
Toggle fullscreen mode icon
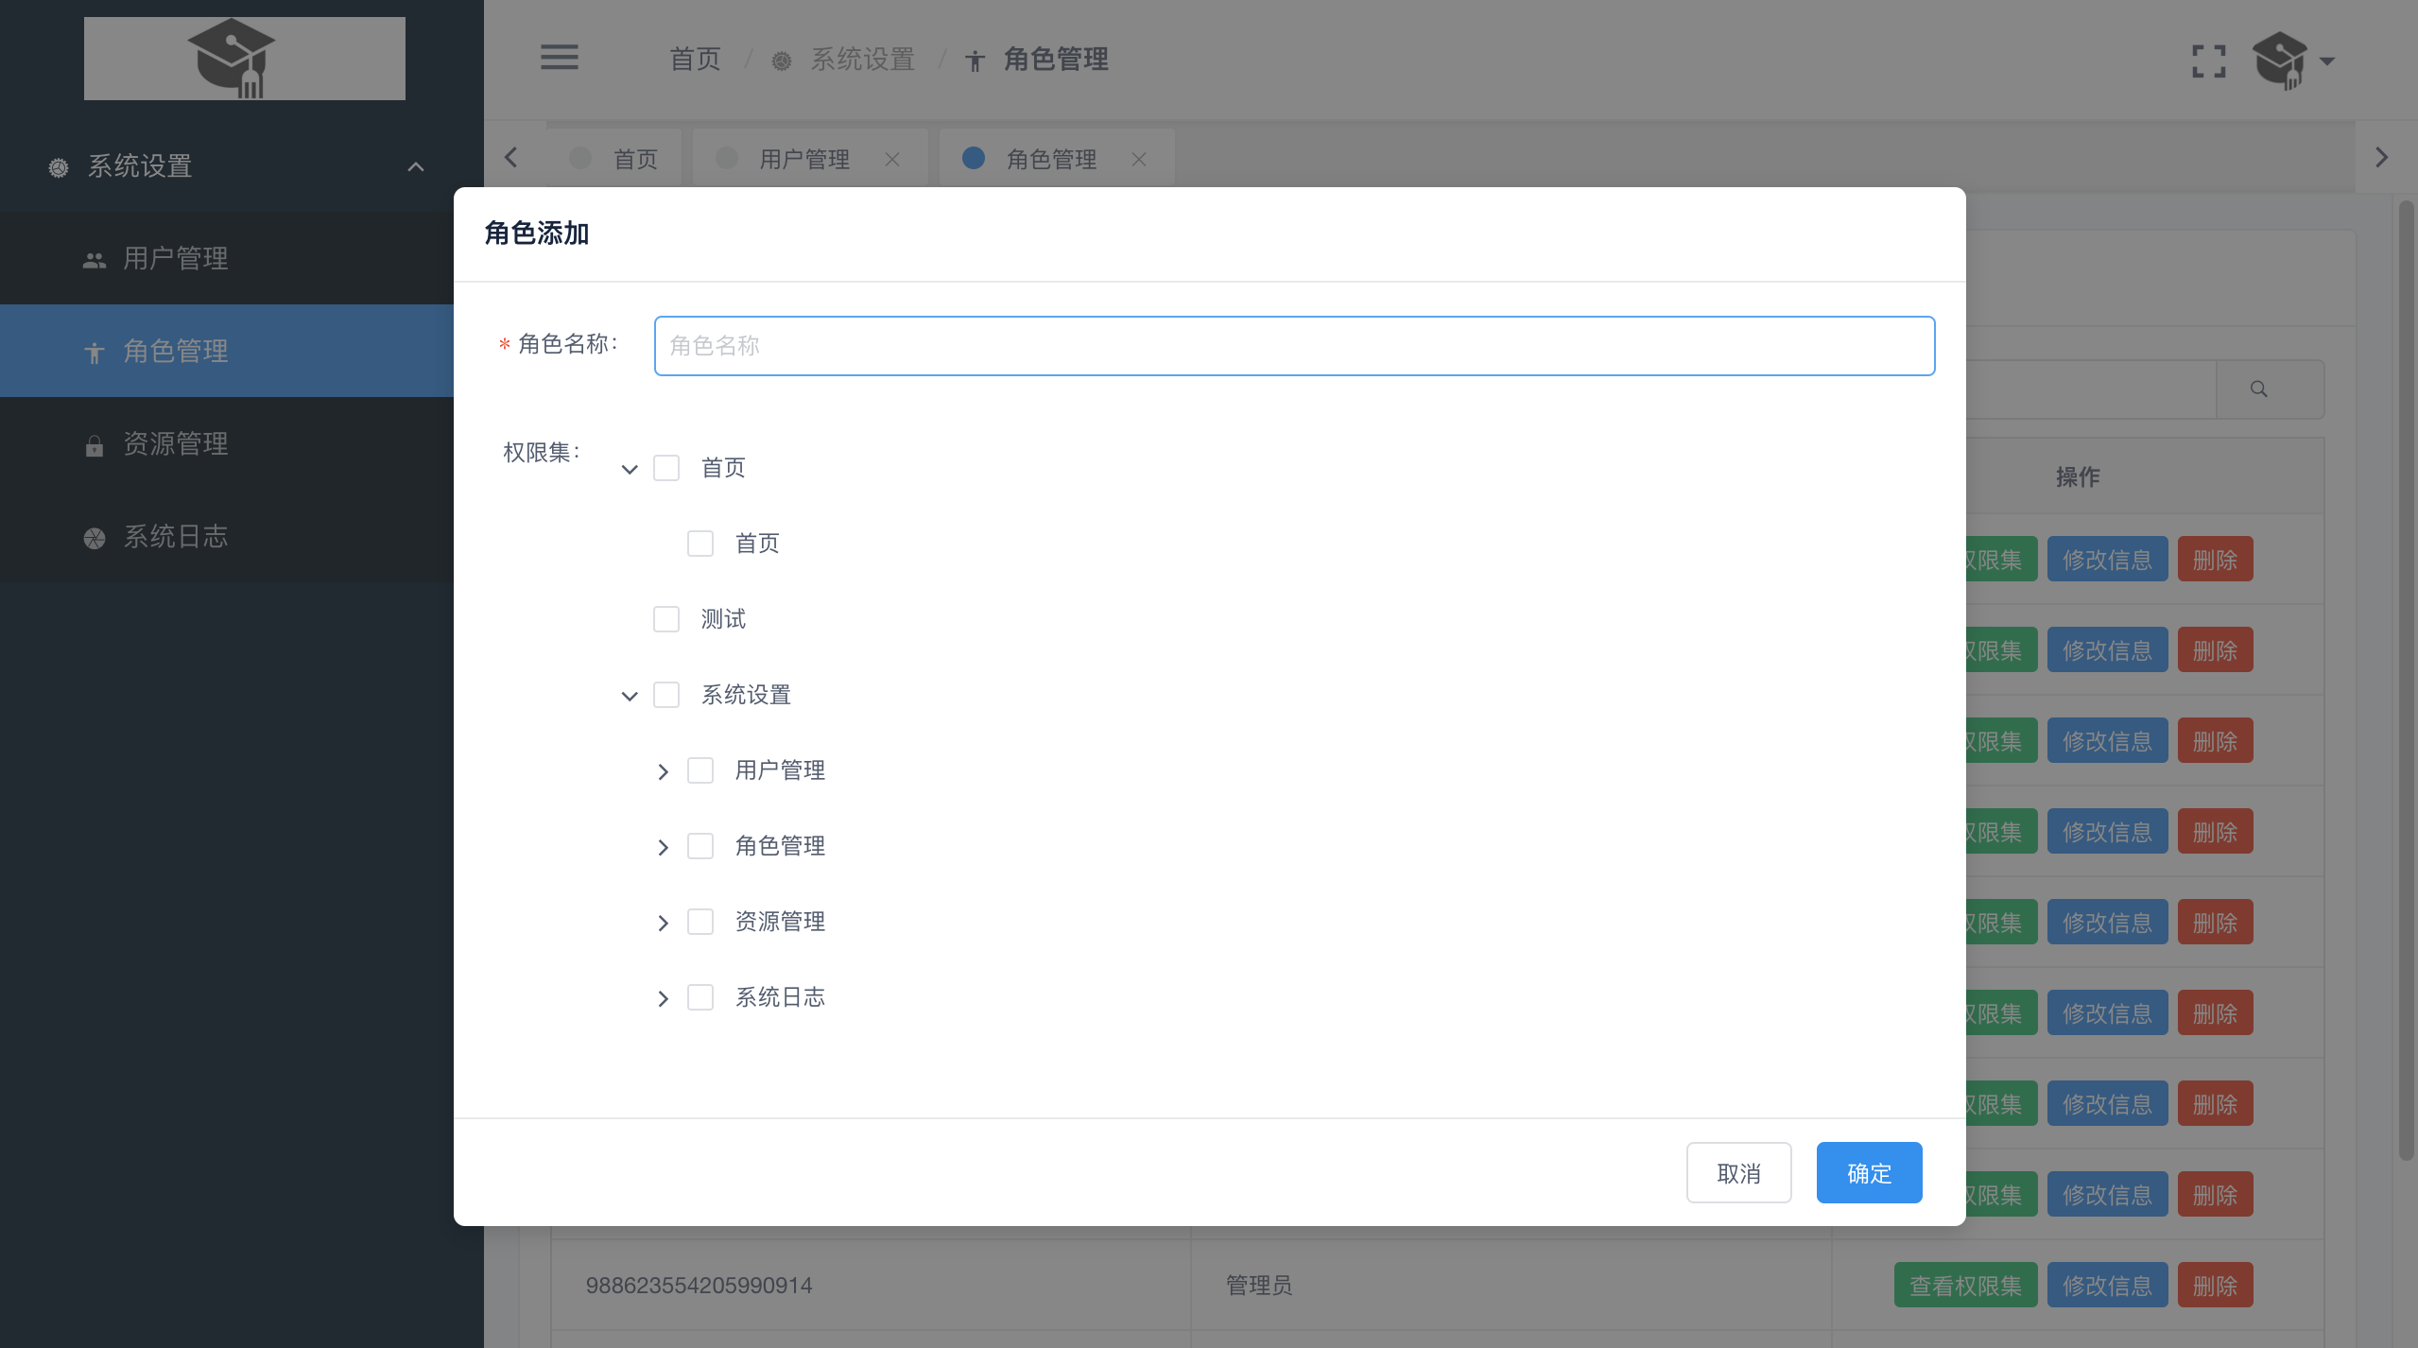[x=2208, y=61]
